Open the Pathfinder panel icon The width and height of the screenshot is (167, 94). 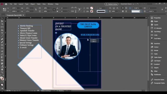(x=152, y=74)
